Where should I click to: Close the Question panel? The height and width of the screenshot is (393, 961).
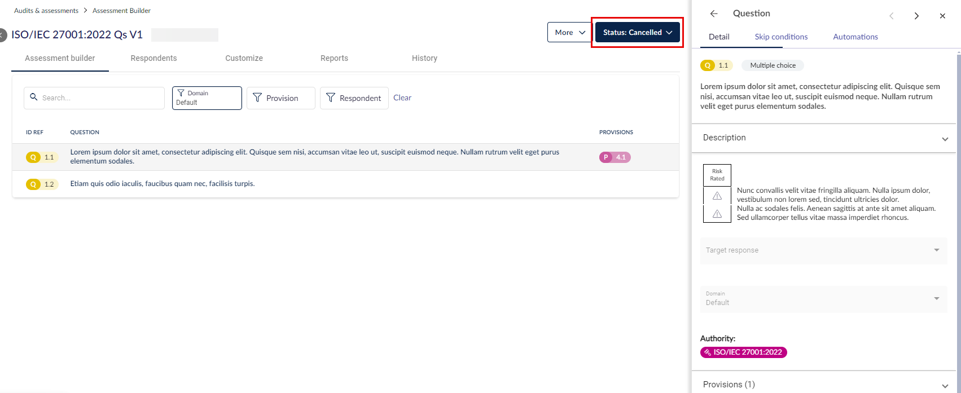pyautogui.click(x=942, y=16)
